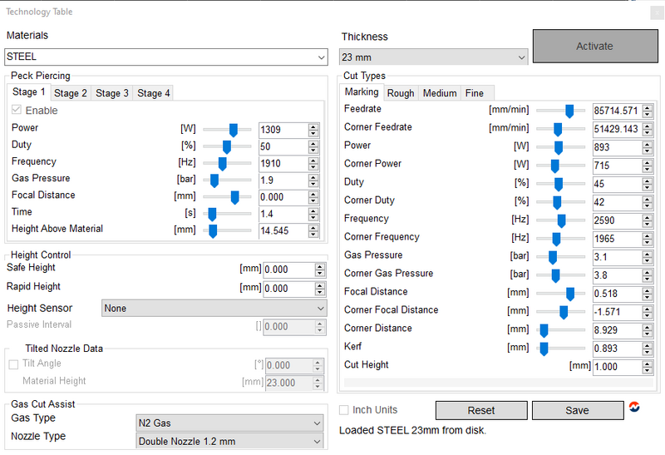Toggle the Peck Piercing Enable checkbox
Viewport: 665px width, 455px height.
(17, 111)
